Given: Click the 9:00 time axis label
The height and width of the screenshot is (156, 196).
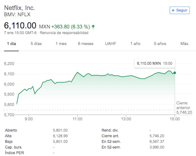Looking at the screenshot, I should (x=29, y=119).
